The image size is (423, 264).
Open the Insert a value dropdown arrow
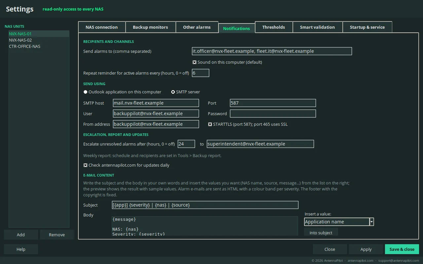(x=372, y=222)
